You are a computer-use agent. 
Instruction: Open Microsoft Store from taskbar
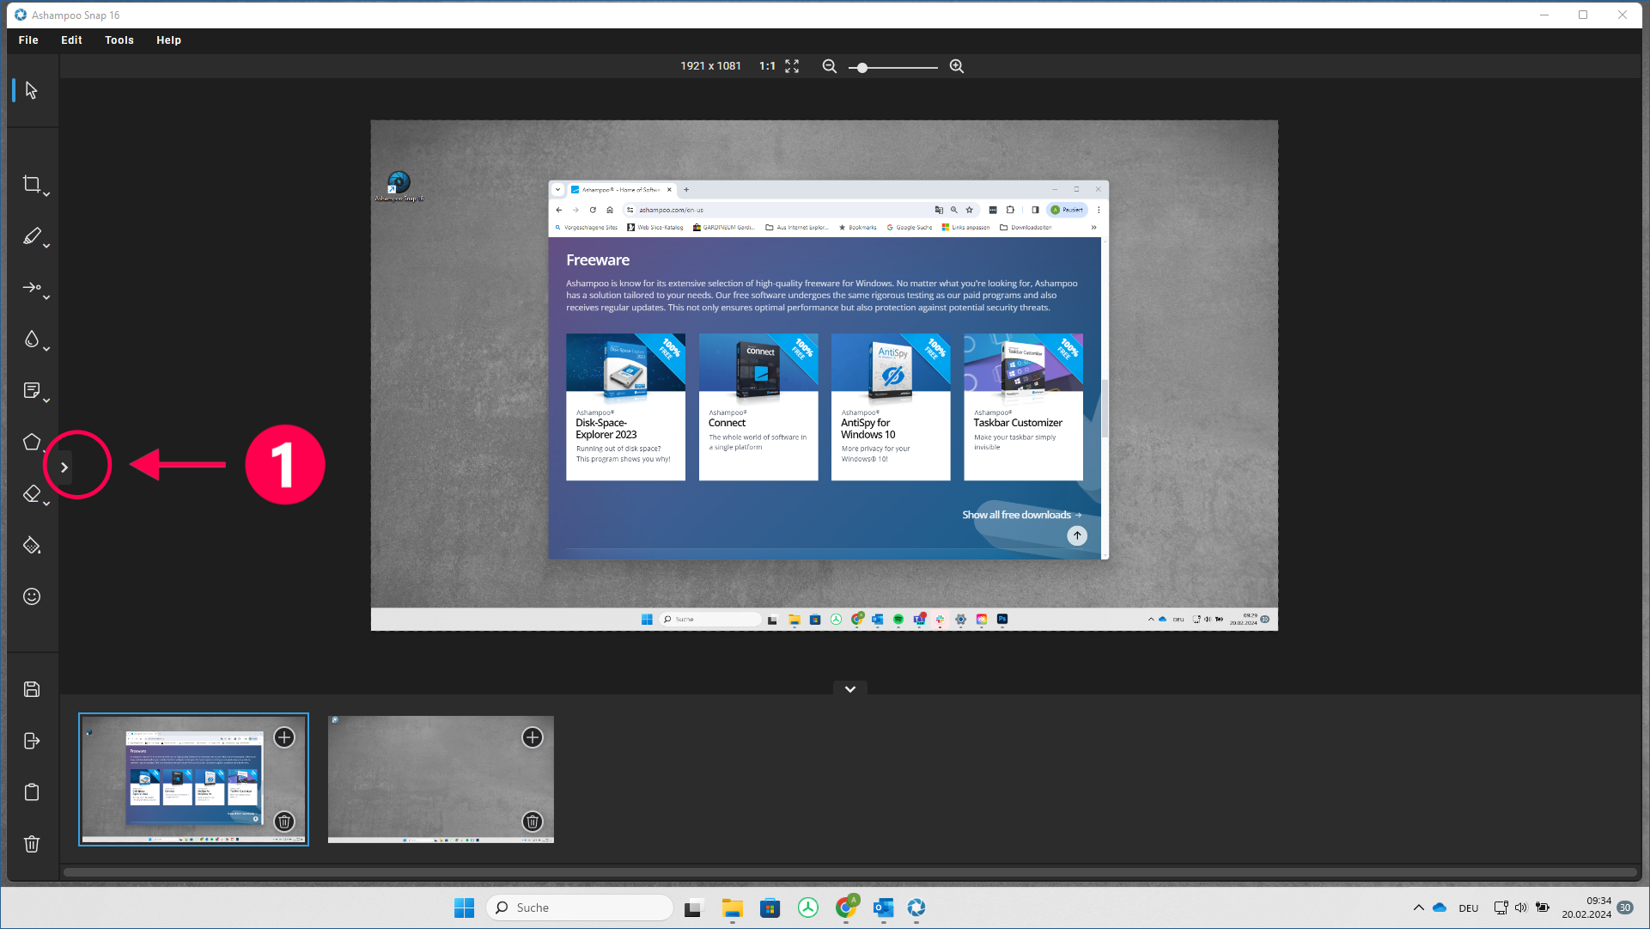[x=770, y=908]
